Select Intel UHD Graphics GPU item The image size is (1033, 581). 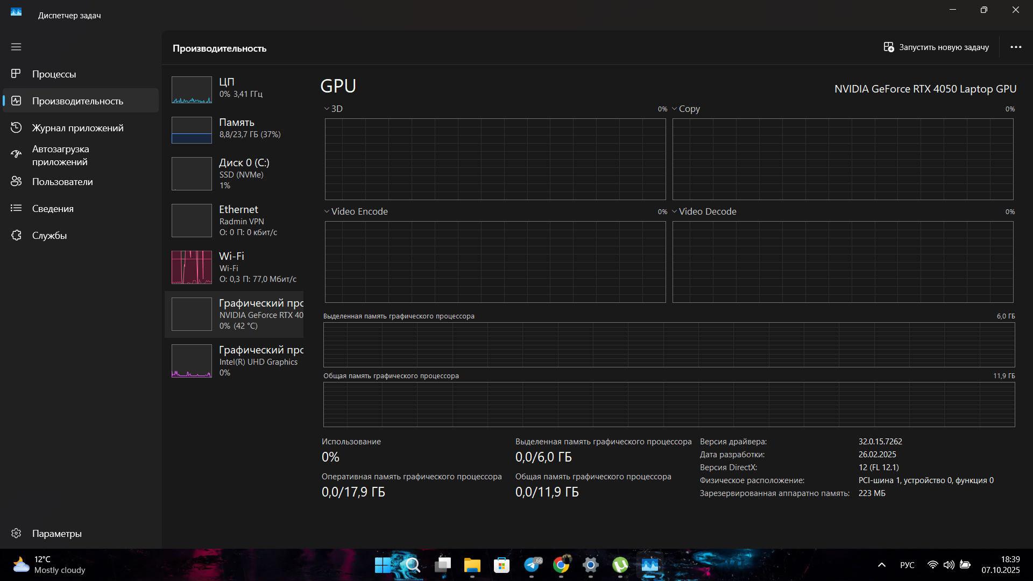coord(235,361)
